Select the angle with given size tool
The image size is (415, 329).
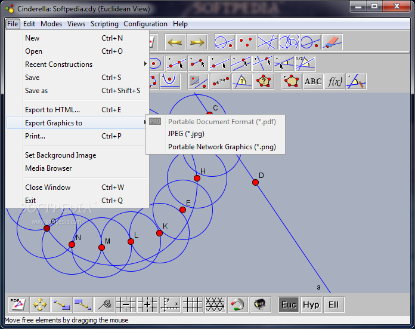coord(284,64)
